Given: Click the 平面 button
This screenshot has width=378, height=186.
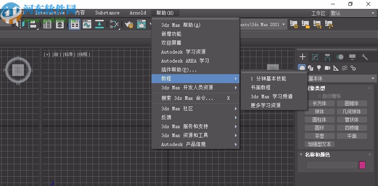Looking at the screenshot, I should click(x=352, y=136).
